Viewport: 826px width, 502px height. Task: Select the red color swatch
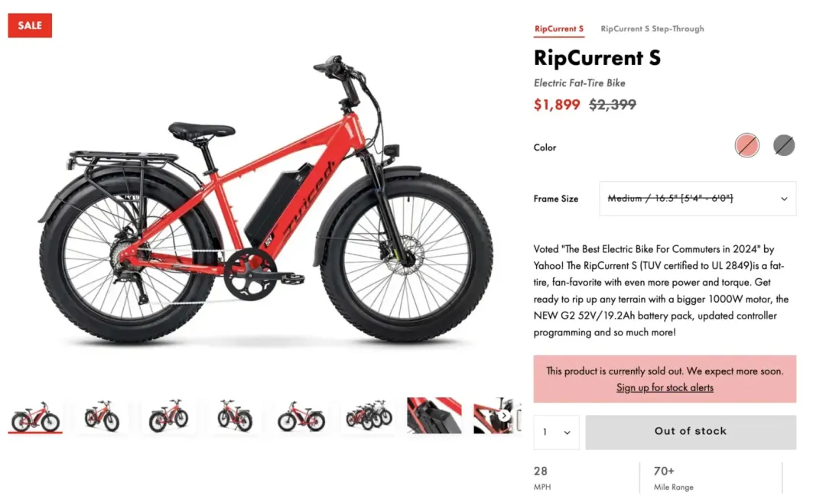(747, 144)
